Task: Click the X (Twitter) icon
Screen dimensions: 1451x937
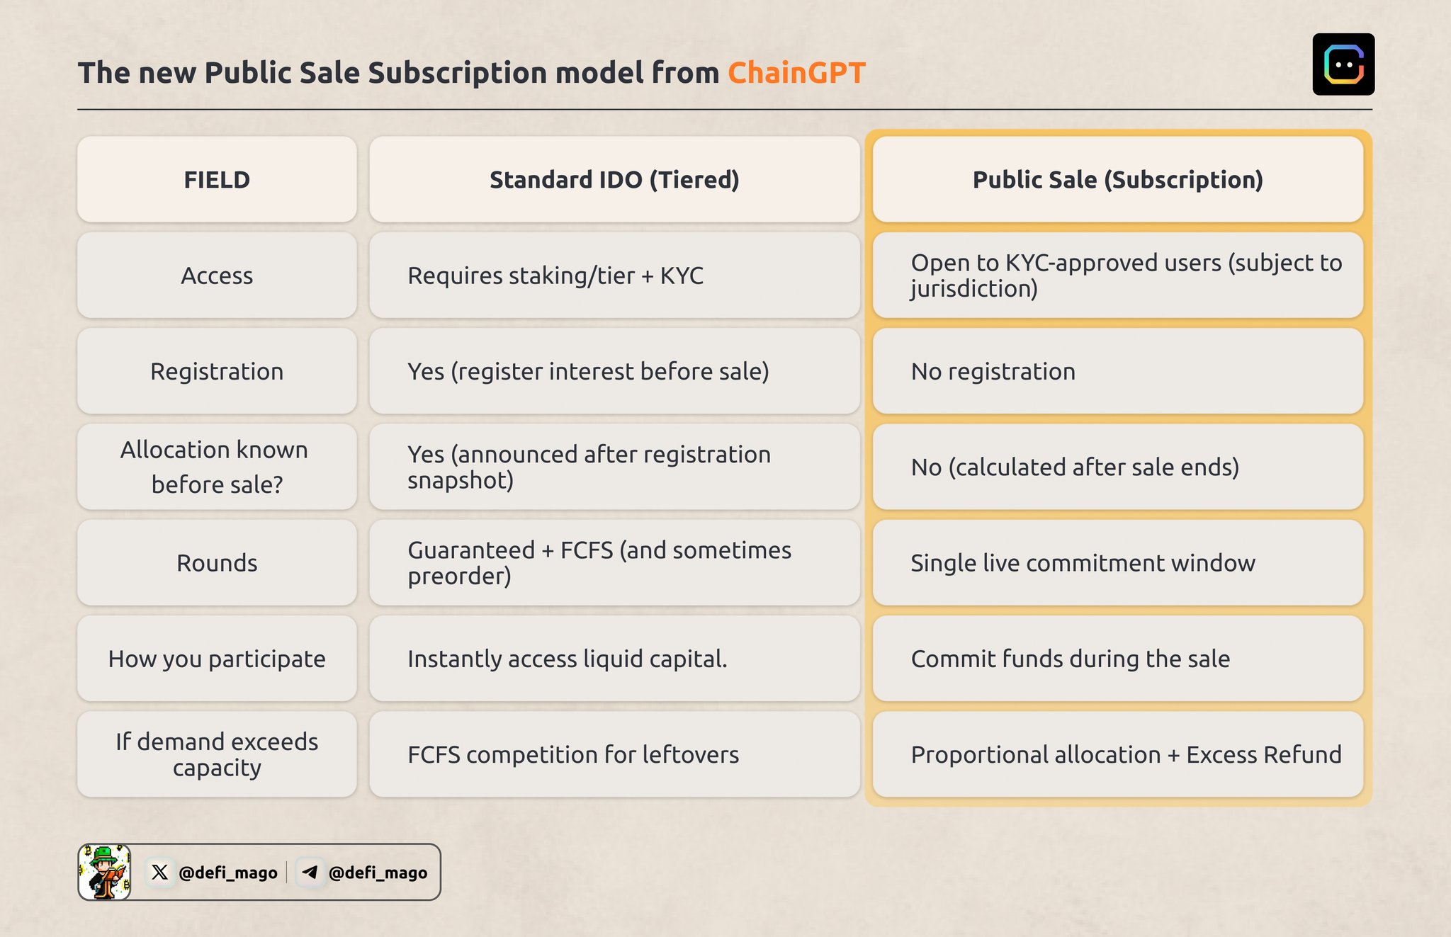Action: (160, 872)
